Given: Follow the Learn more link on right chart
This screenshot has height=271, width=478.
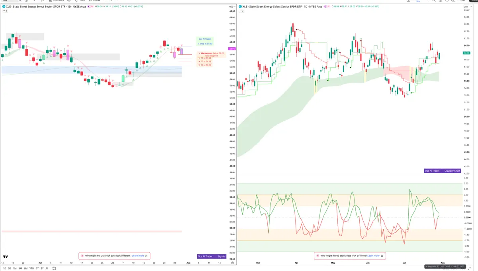Looking at the screenshot, I should [373, 256].
